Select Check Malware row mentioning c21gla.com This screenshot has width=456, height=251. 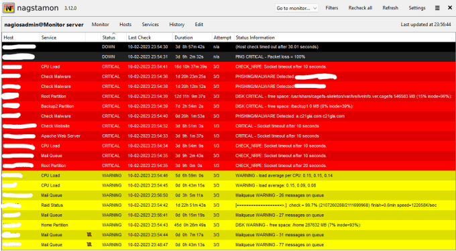coord(229,116)
